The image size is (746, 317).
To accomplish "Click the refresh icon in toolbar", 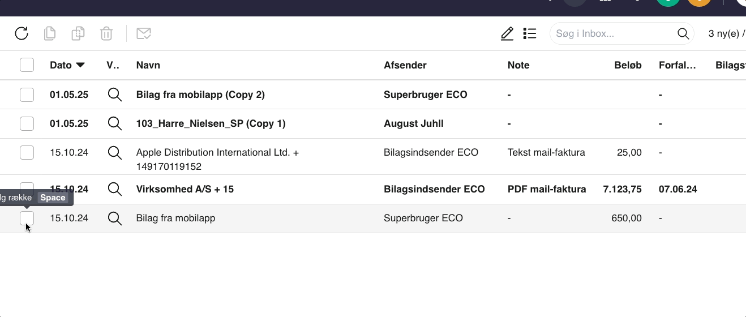I will pyautogui.click(x=22, y=33).
